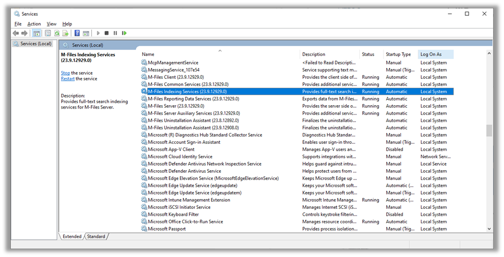Sort by the Log On As column header

point(436,55)
